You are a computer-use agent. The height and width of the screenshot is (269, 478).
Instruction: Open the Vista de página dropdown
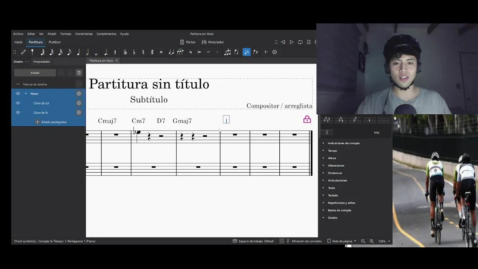point(342,241)
